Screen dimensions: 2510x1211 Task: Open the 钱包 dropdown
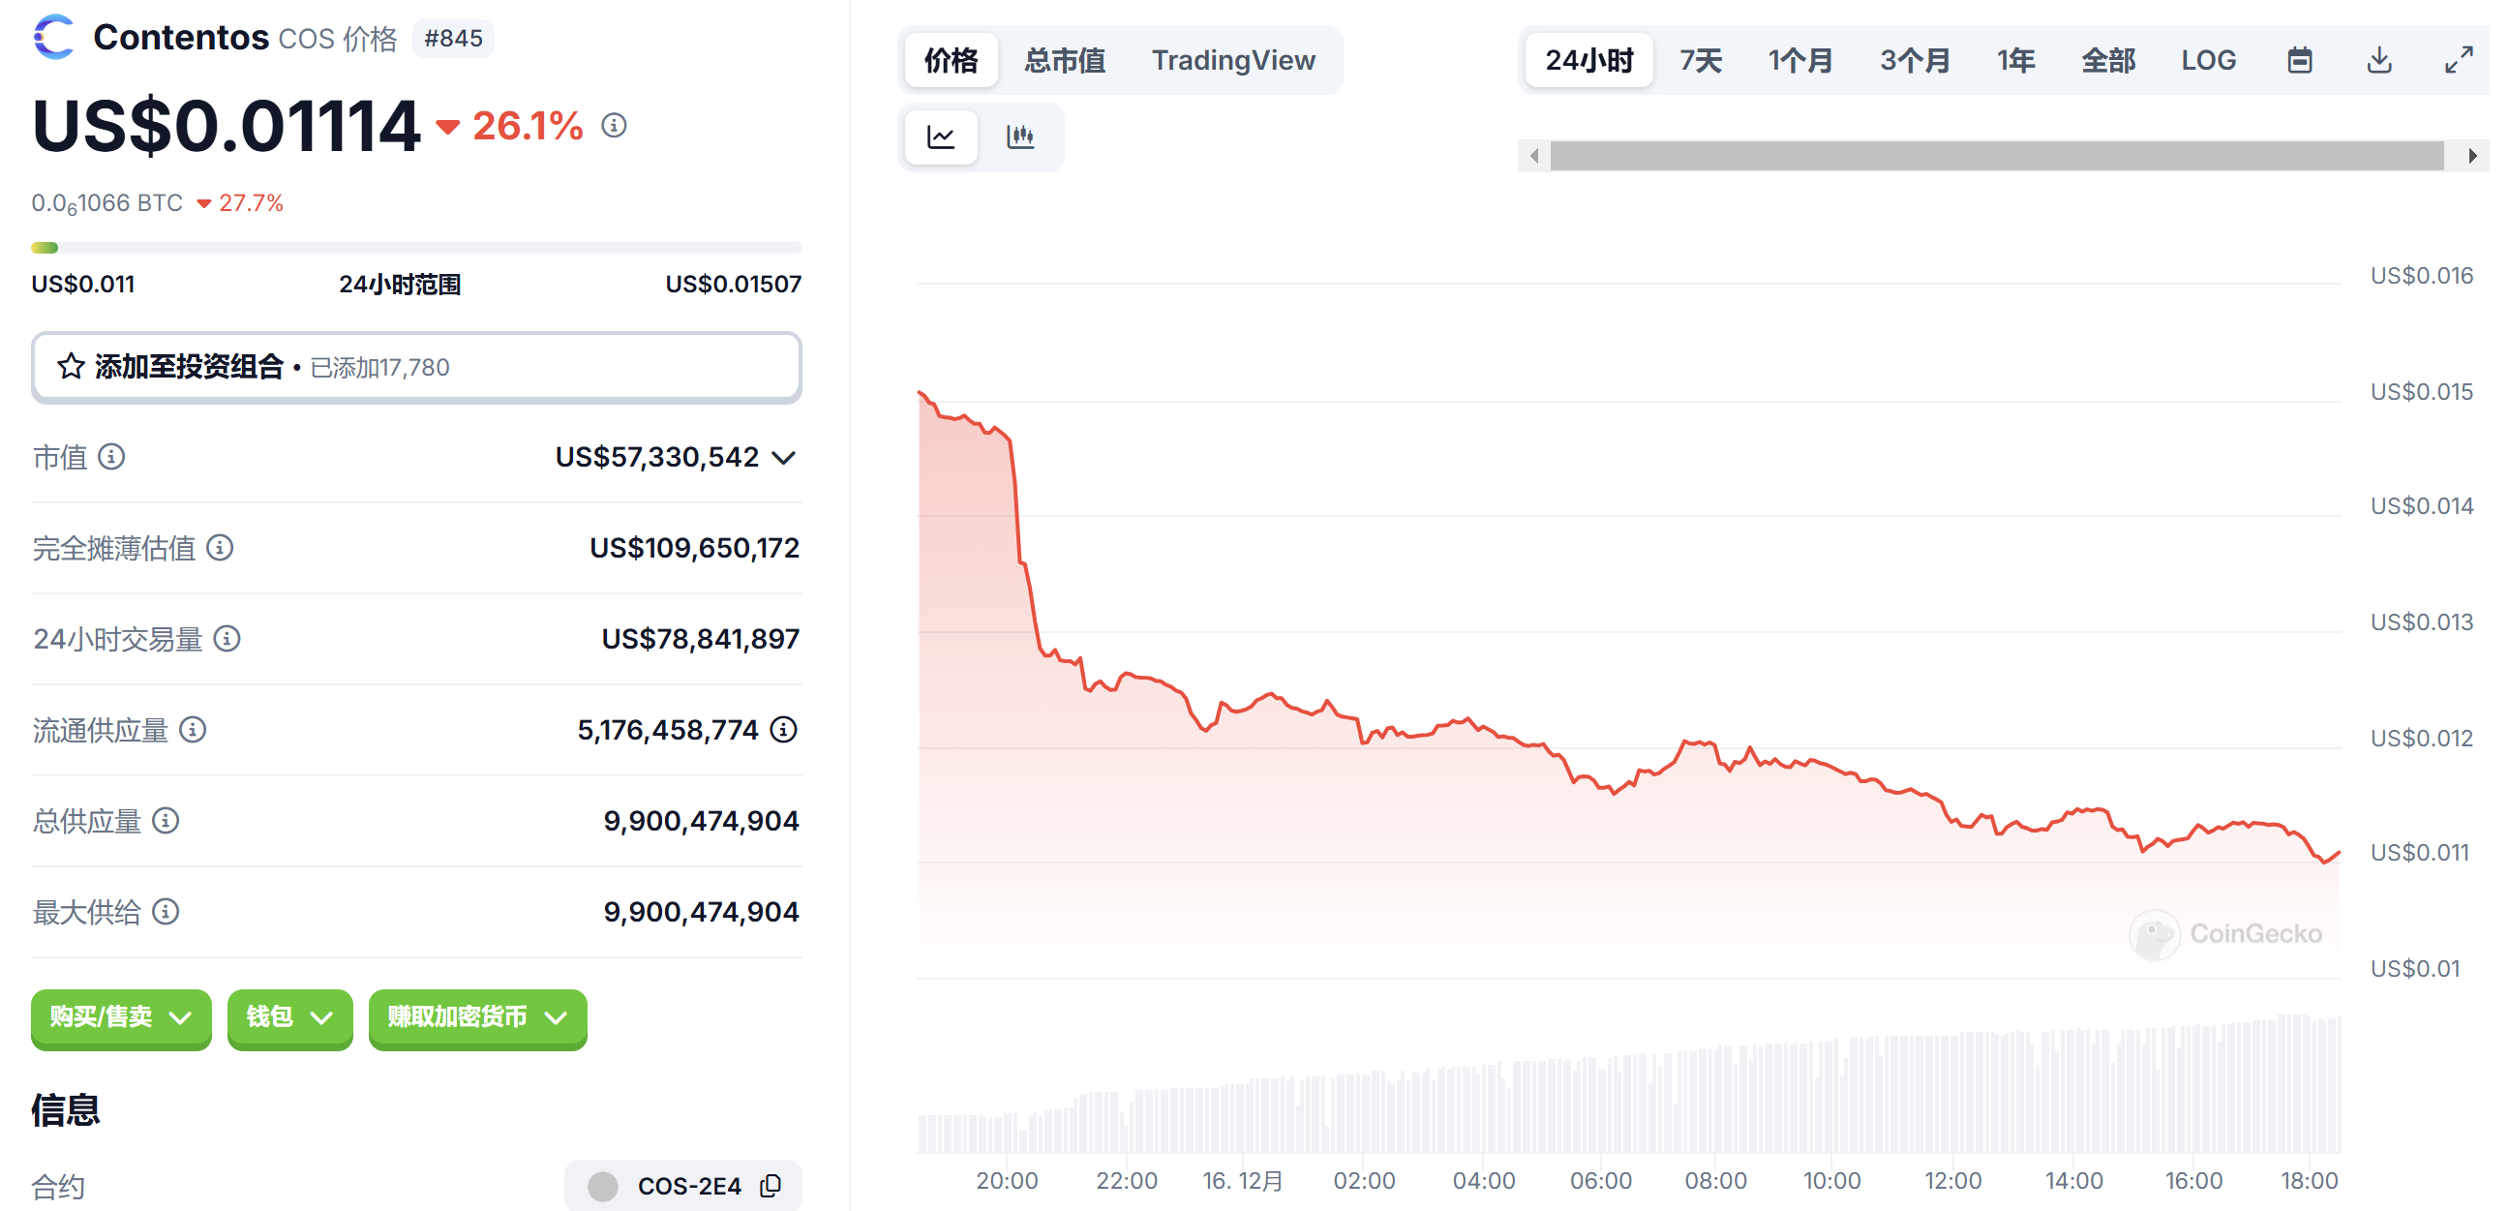[289, 1017]
